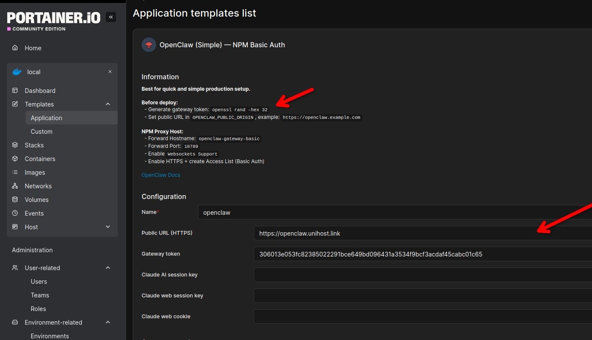Collapse the Environment-related section chevron
The height and width of the screenshot is (340, 592).
(108, 322)
